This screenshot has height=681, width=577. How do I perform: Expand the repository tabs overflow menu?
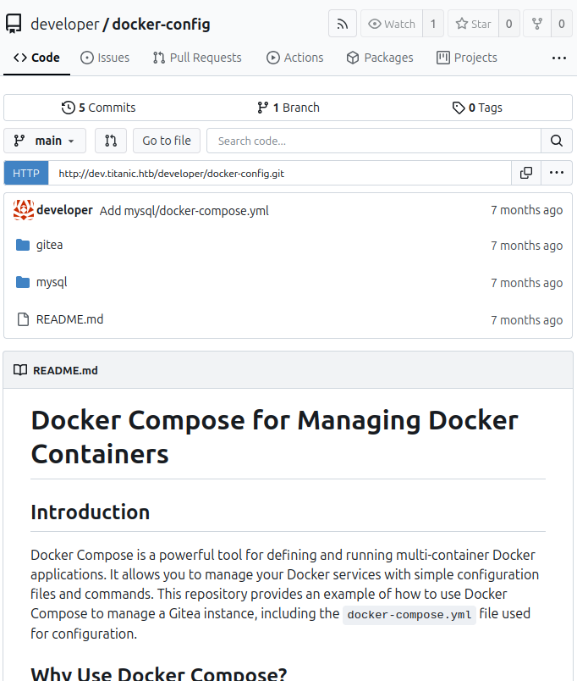[x=558, y=58]
